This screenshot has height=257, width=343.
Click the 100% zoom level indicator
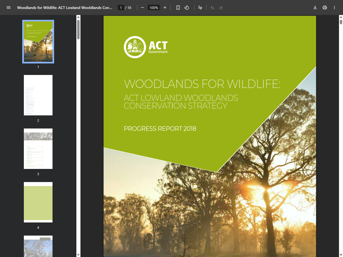click(154, 7)
